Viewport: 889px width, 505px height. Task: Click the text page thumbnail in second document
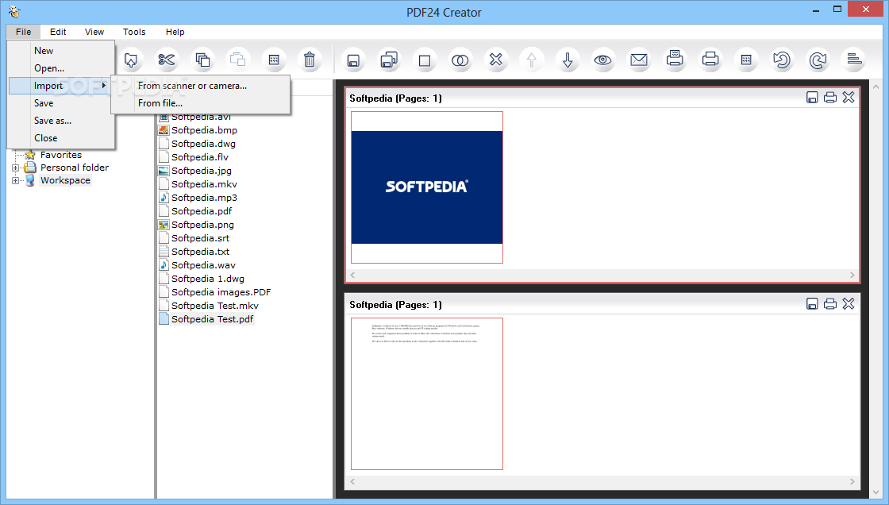coord(427,394)
